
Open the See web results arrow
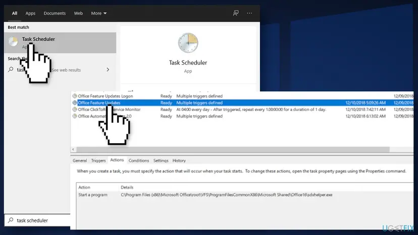tap(108, 70)
